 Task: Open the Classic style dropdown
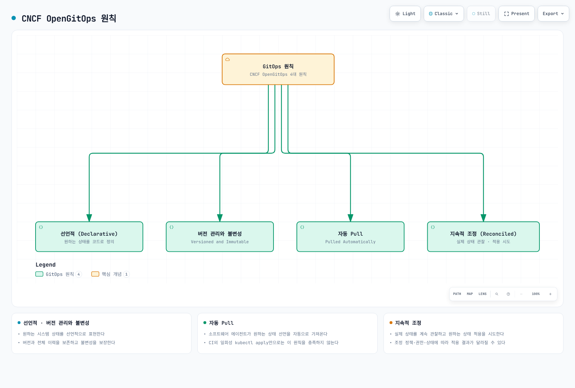point(443,14)
